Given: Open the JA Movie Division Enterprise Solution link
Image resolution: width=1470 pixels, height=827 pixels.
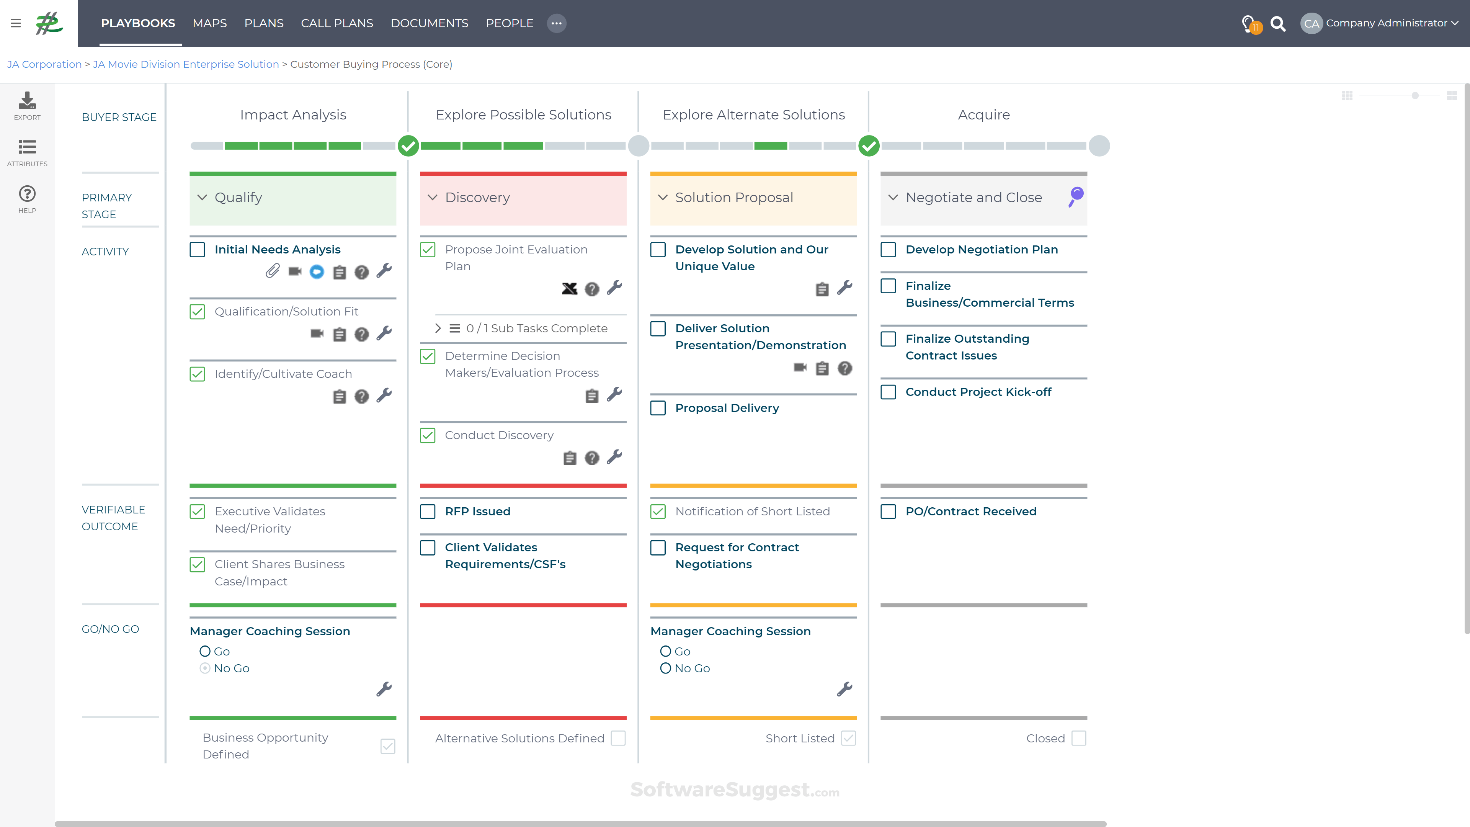Looking at the screenshot, I should [x=185, y=64].
